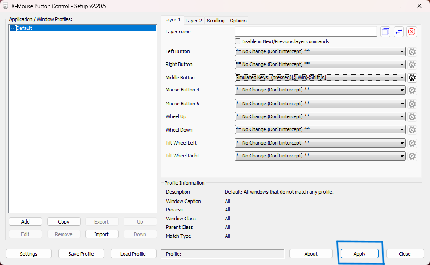
Task: Enable Disable in Next/Previous layer commands
Action: tap(237, 41)
